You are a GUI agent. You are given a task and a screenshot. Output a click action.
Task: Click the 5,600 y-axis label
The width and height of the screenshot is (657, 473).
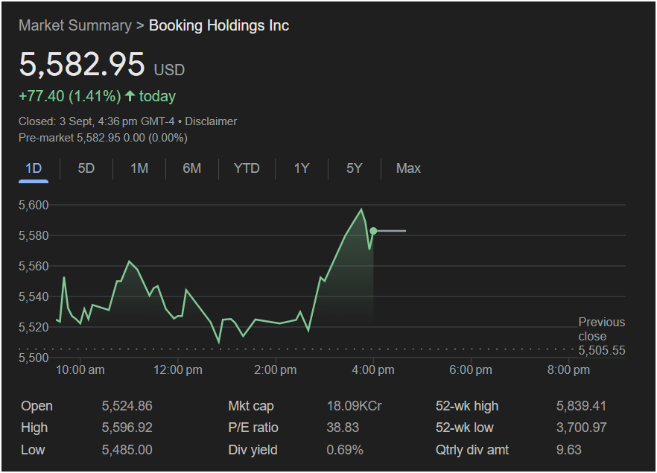coord(34,205)
